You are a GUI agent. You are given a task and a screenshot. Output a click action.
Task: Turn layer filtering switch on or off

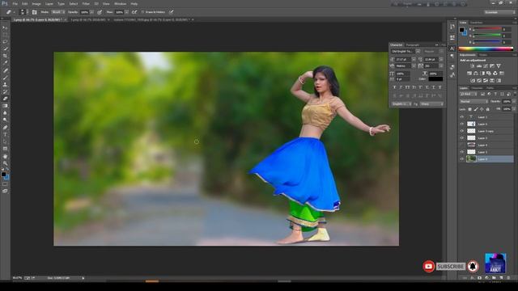(x=515, y=94)
